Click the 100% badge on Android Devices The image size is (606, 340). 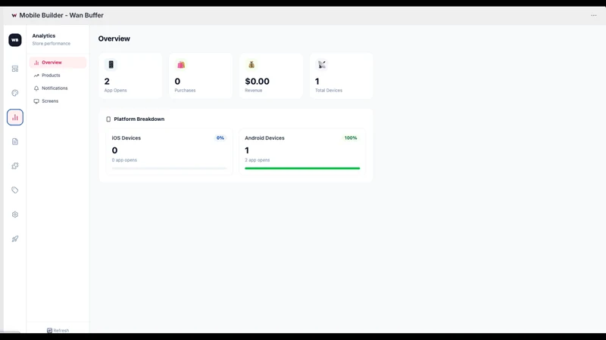click(x=351, y=138)
